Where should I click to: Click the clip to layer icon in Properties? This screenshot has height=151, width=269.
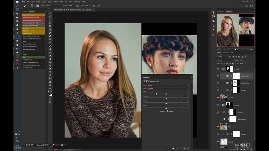pos(173,148)
